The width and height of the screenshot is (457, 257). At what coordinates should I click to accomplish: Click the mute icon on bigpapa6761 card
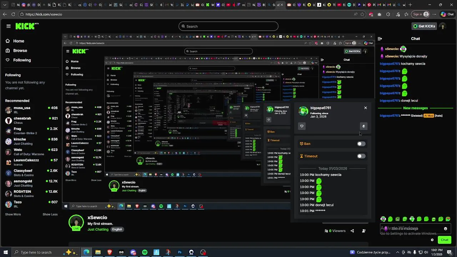pos(363,126)
